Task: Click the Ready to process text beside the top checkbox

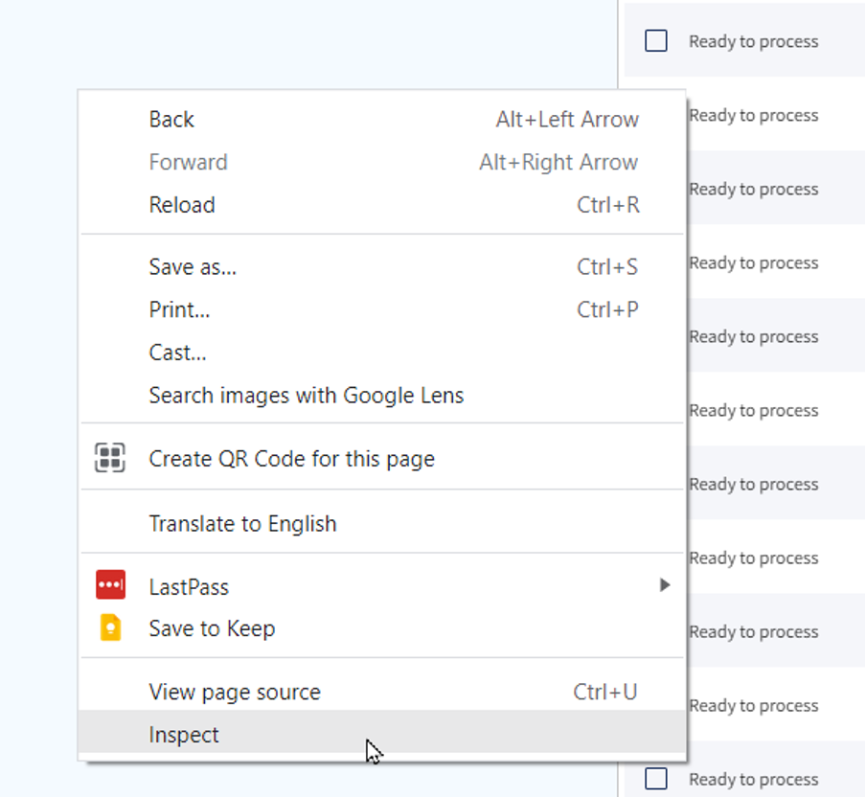Action: (753, 41)
